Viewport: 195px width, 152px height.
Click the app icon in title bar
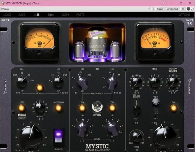3,3
